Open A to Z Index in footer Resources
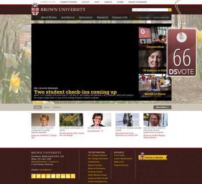Screen dimensions: 202x184 pos(119,156)
